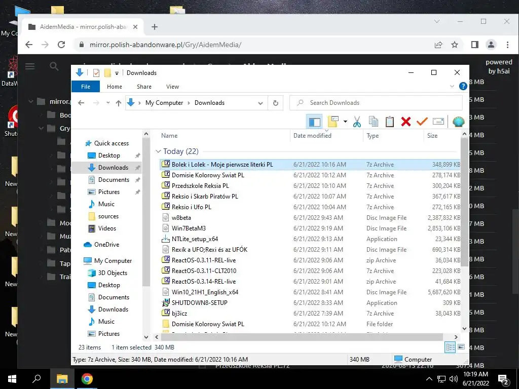Click the blue Help question mark icon
This screenshot has width=519, height=389.
point(463,86)
